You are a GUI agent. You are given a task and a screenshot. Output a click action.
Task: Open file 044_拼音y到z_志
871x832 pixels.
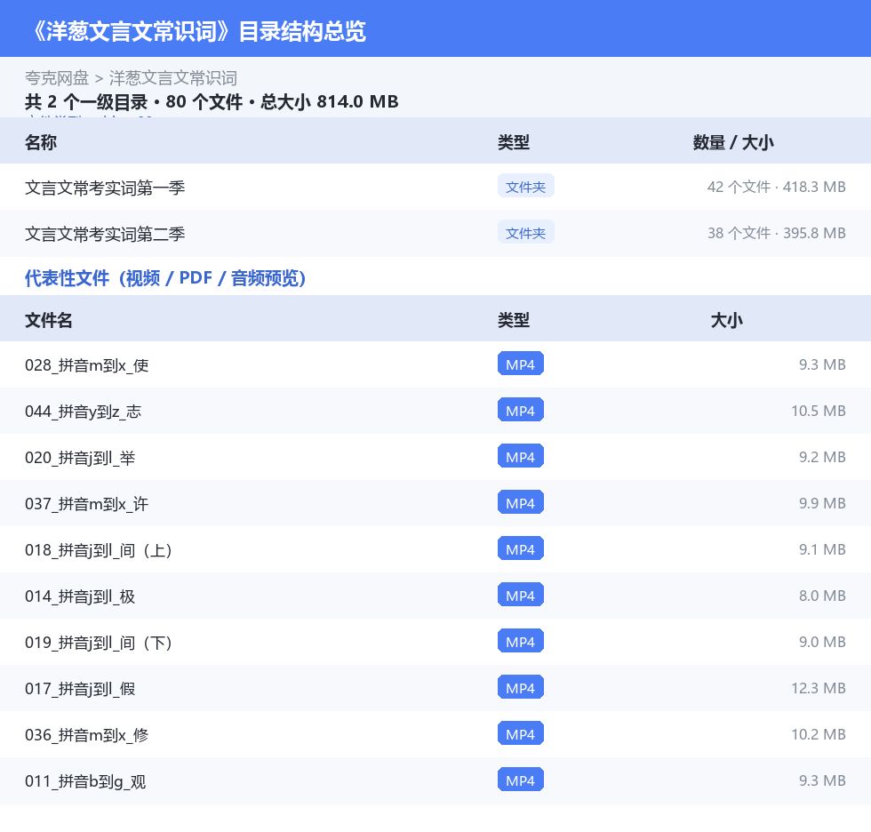[435, 411]
